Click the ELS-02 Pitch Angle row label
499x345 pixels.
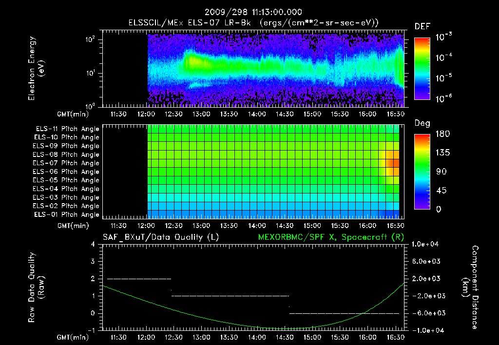point(66,206)
